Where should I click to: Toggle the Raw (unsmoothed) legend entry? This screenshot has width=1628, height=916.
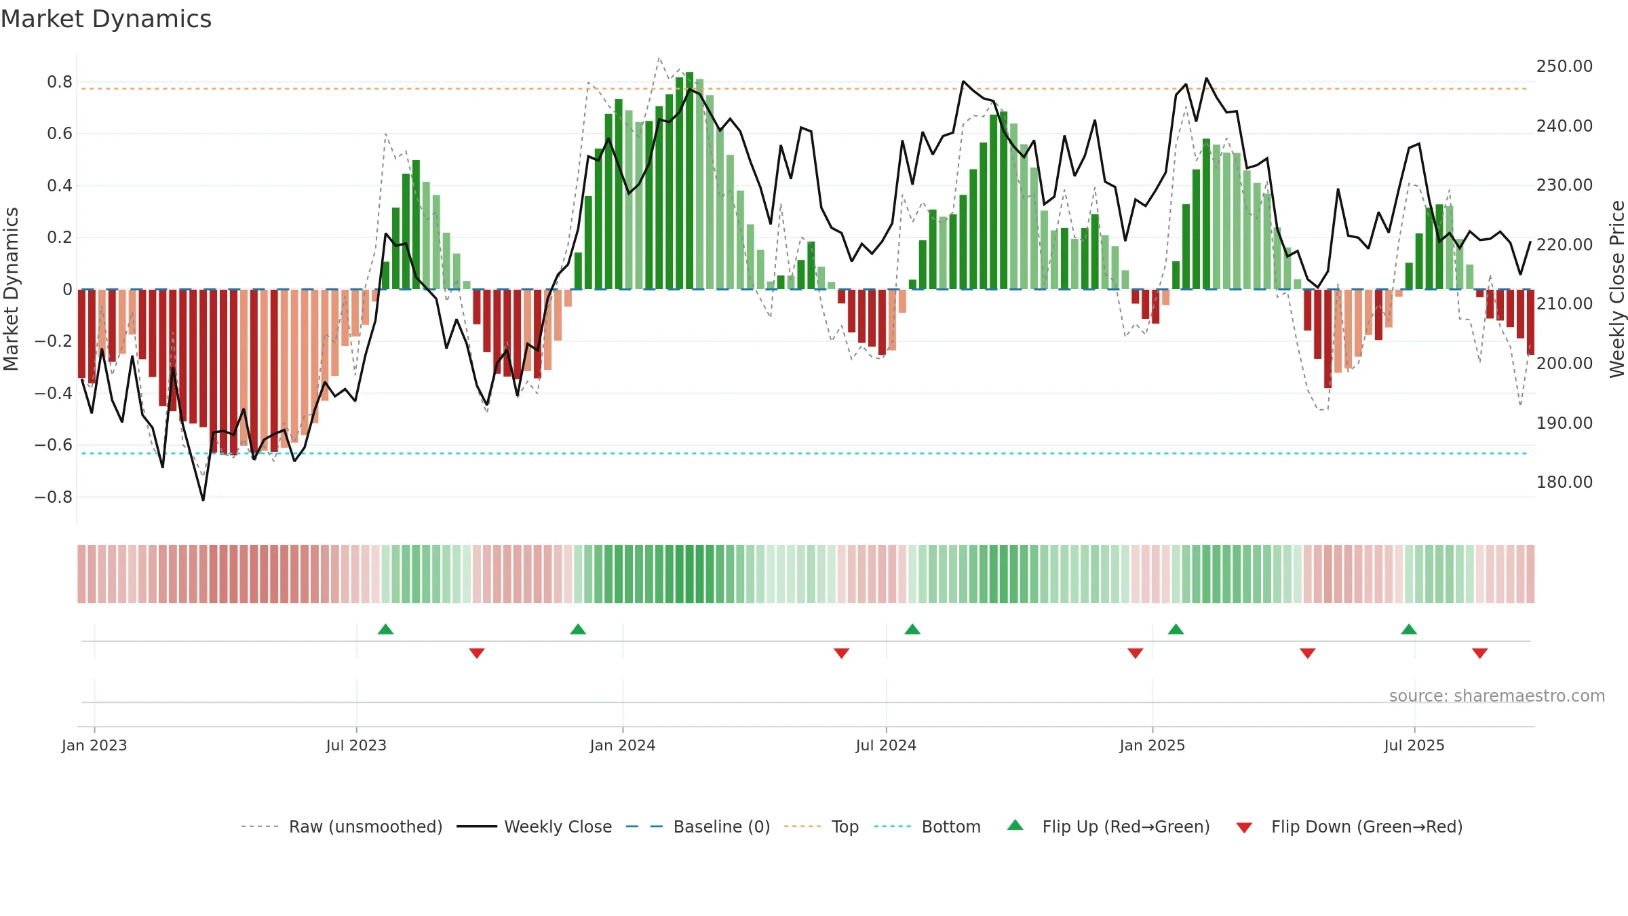[x=341, y=826]
